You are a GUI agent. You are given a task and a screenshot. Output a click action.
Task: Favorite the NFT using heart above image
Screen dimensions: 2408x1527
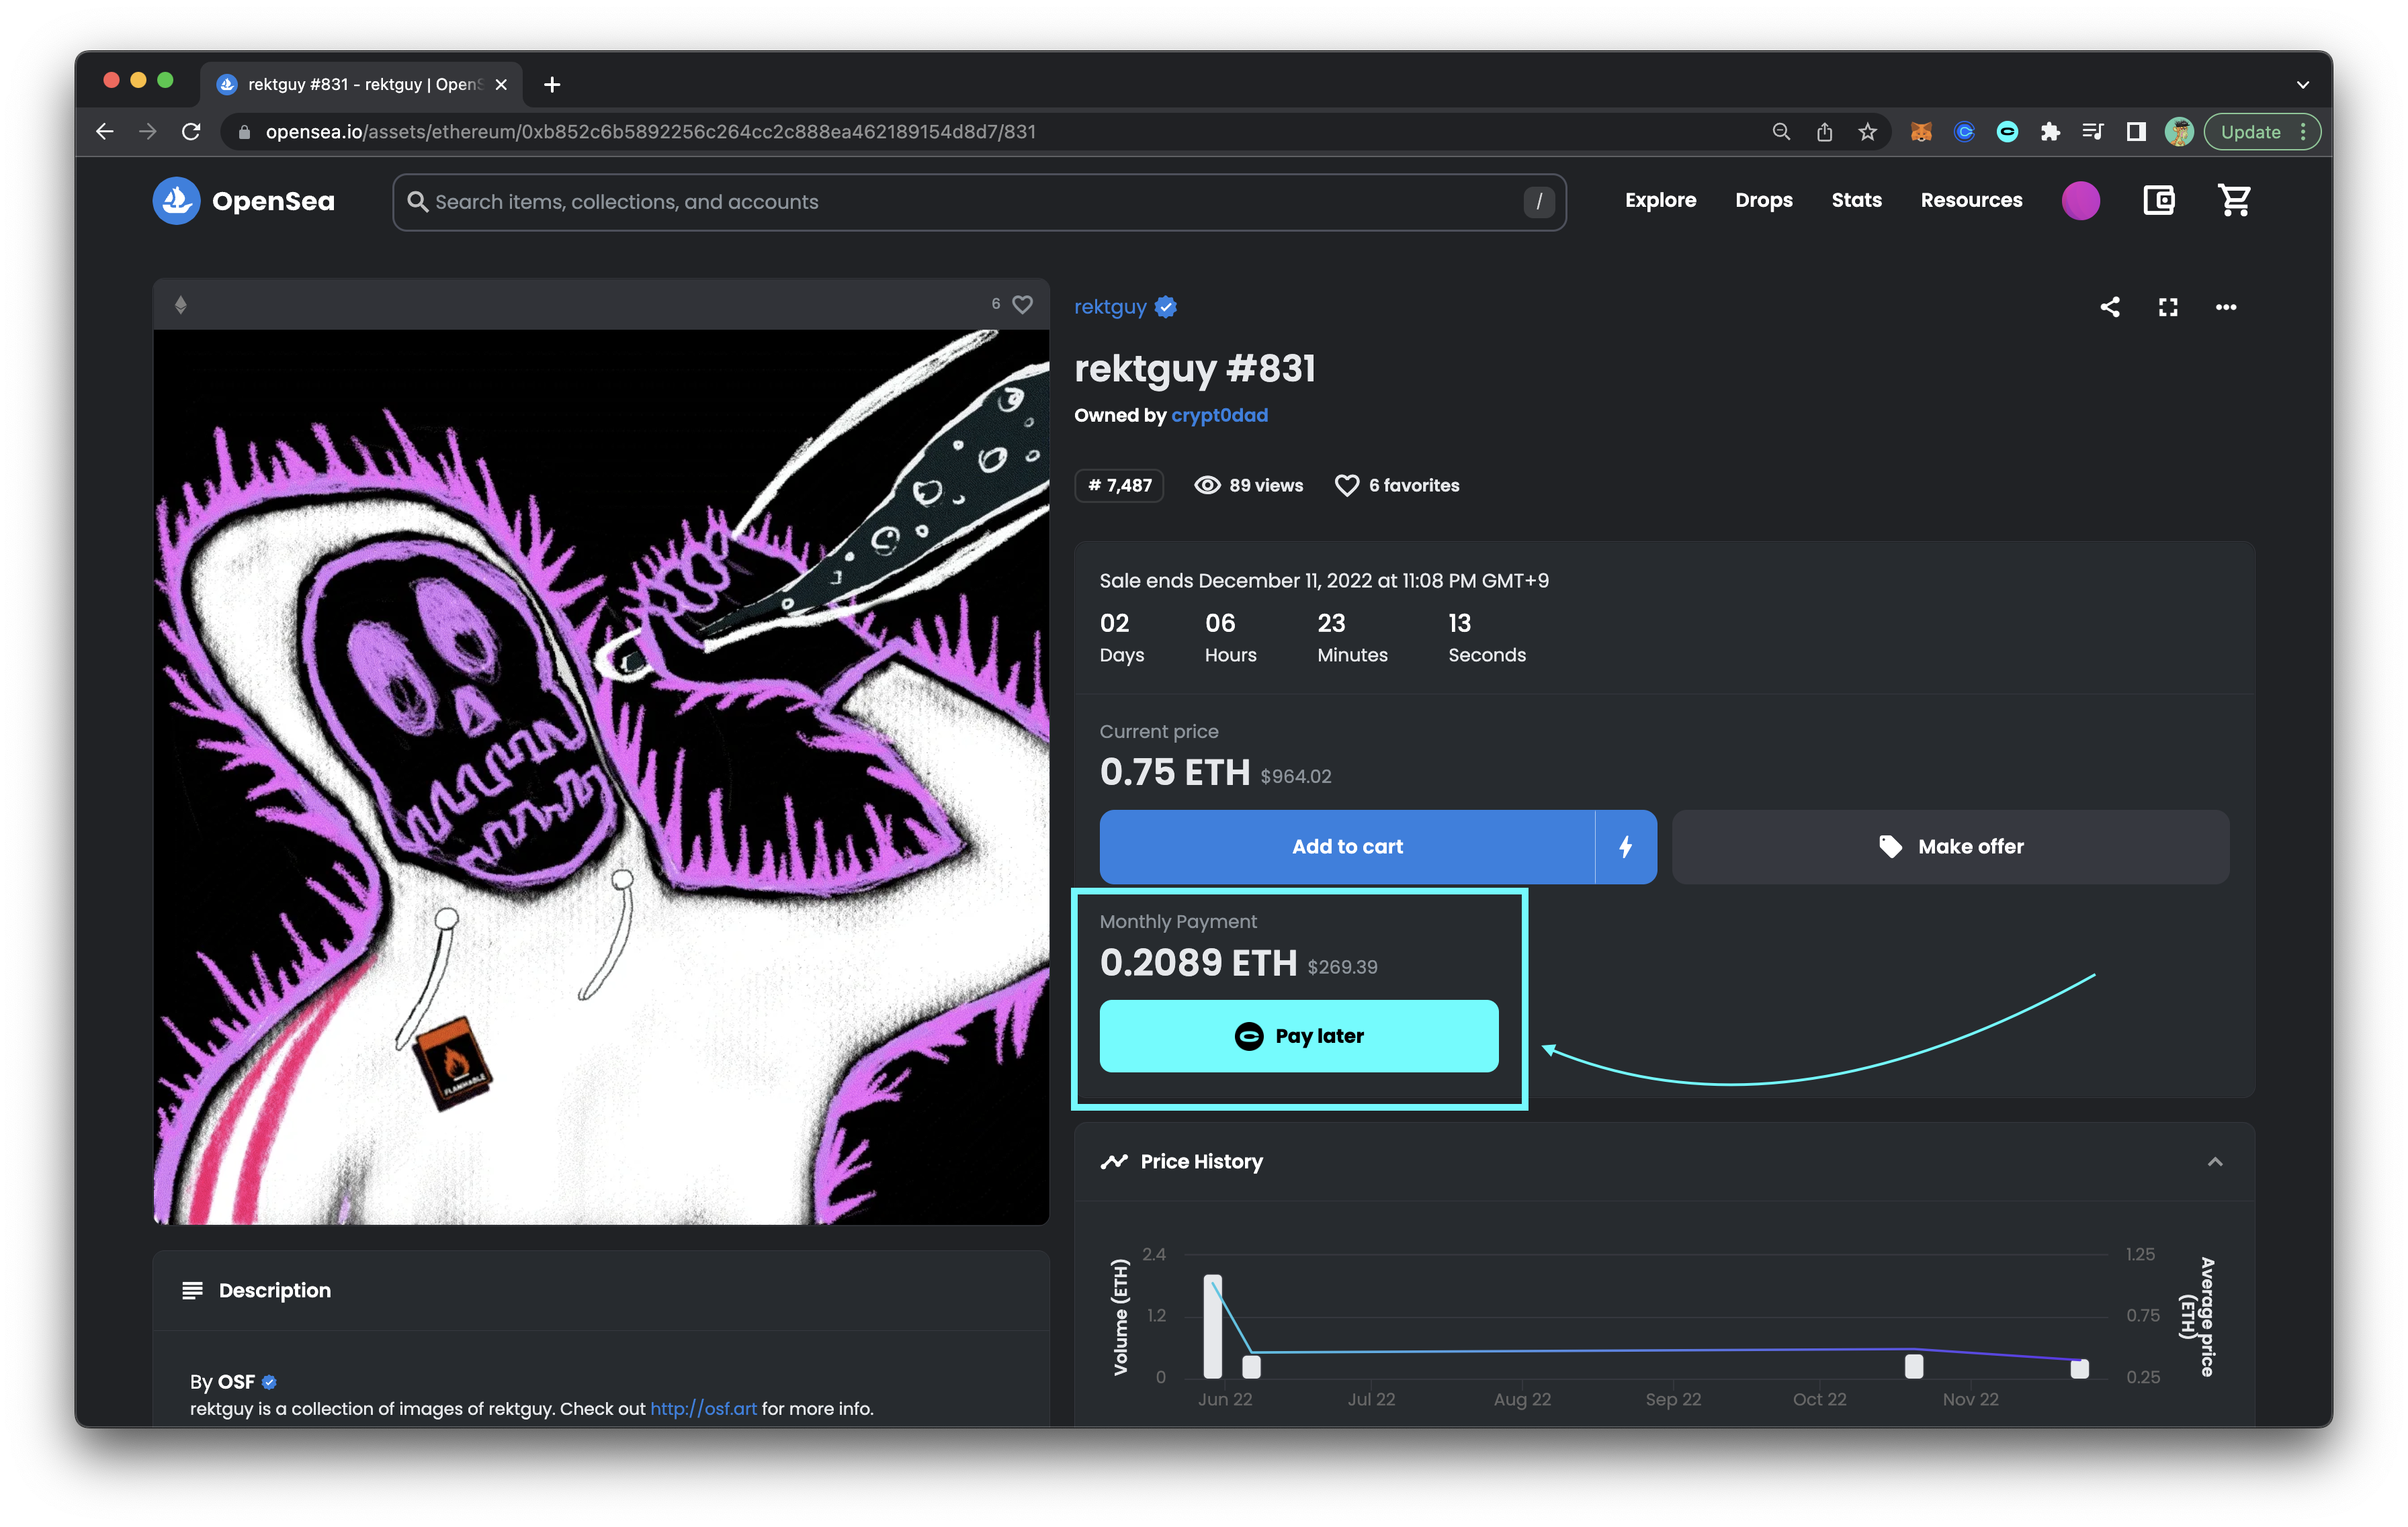(x=1022, y=304)
